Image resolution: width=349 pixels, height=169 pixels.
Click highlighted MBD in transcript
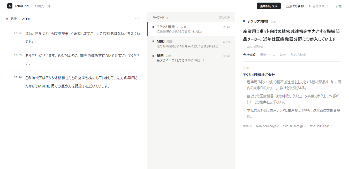(x=42, y=86)
